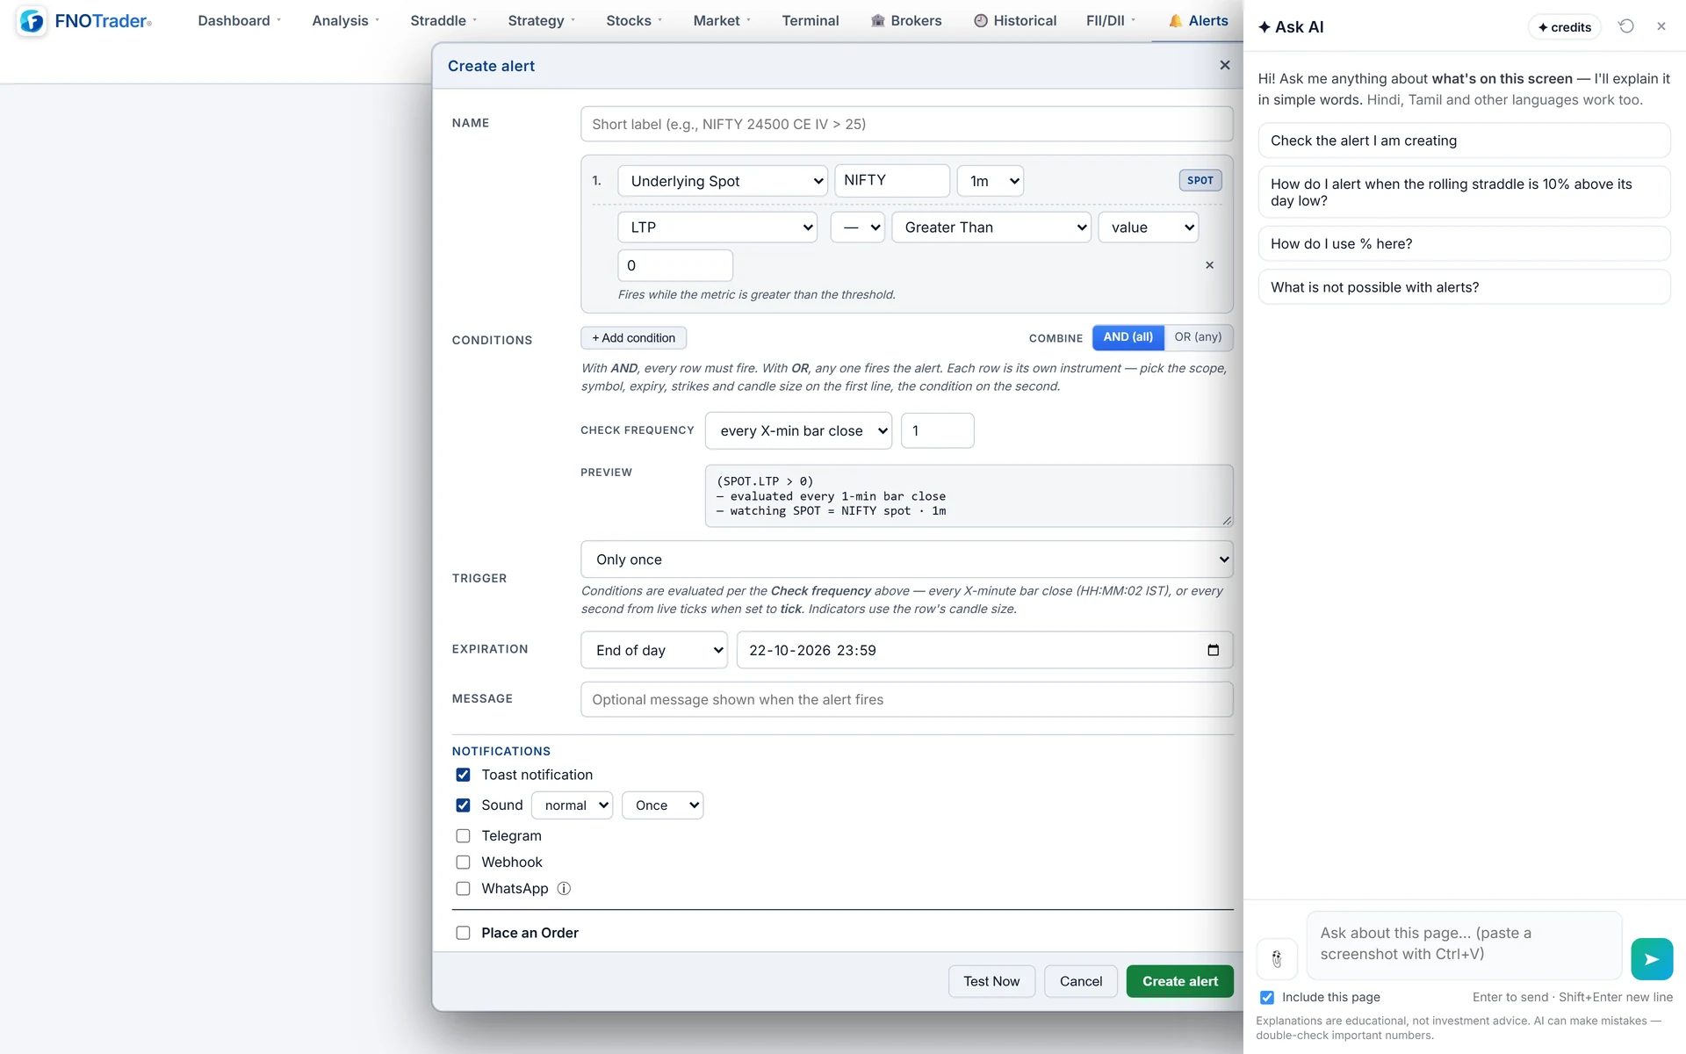Open the End of day expiration dropdown
Viewport: 1686px width, 1054px height.
tap(654, 650)
